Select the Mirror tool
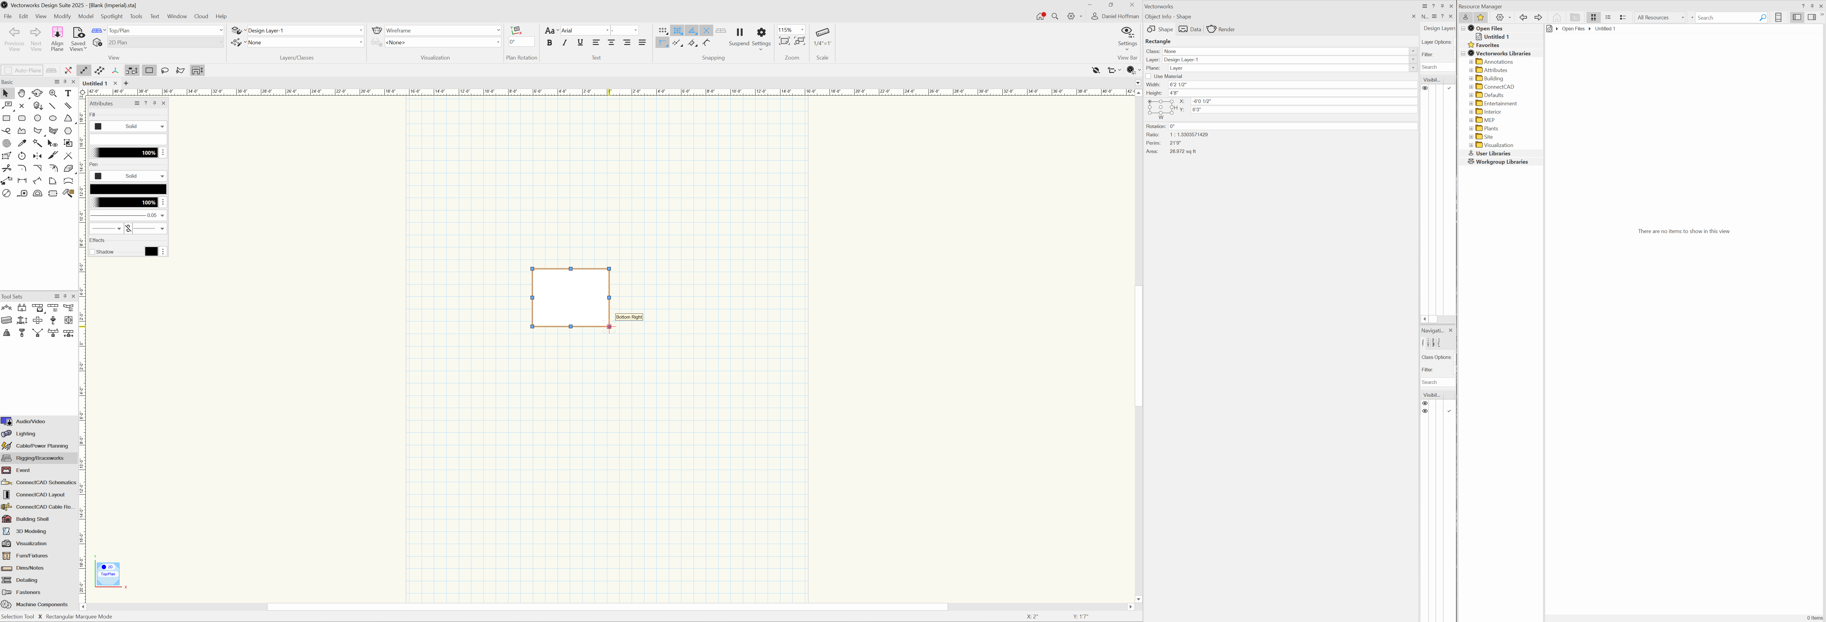The width and height of the screenshot is (1826, 622). click(37, 156)
